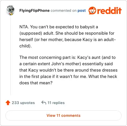Open the "11 replies" label
Image resolution: width=127 pixels, height=126 pixels.
coord(56,103)
